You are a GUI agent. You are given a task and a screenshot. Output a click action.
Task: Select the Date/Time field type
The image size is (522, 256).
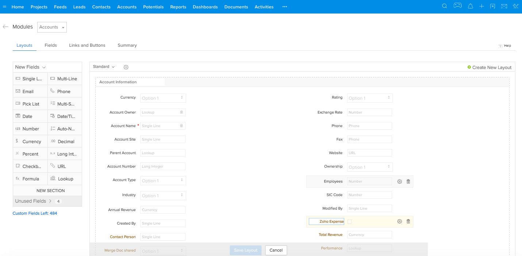(65, 116)
